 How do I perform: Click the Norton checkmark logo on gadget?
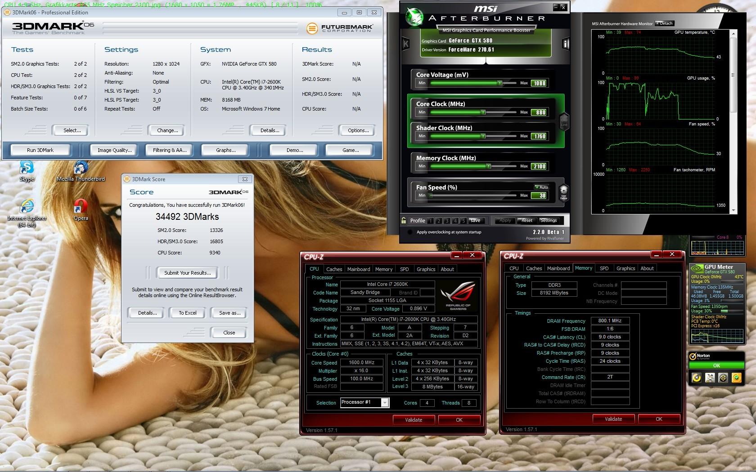693,356
